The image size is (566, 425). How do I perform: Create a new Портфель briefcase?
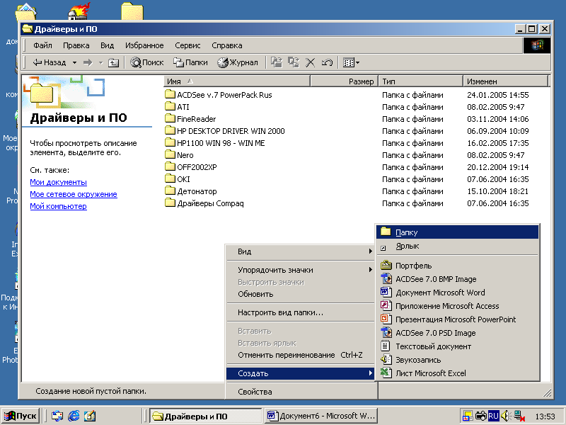(457, 266)
